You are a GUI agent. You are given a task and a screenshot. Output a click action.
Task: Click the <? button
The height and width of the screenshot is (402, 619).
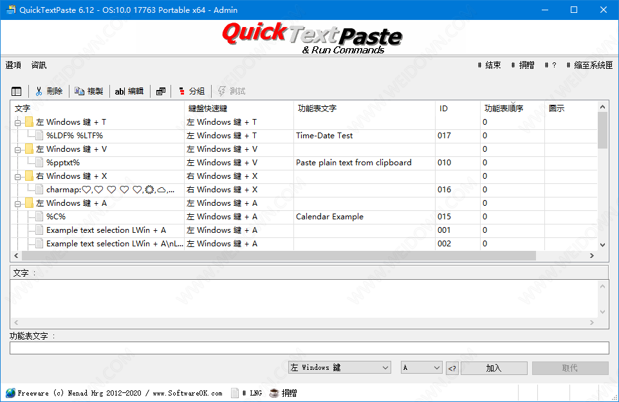click(452, 369)
